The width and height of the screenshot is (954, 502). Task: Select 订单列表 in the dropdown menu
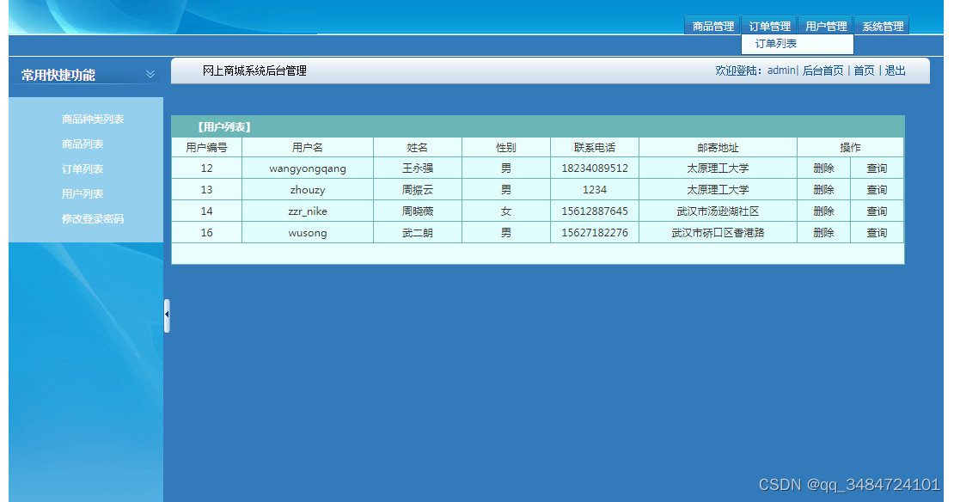[776, 44]
